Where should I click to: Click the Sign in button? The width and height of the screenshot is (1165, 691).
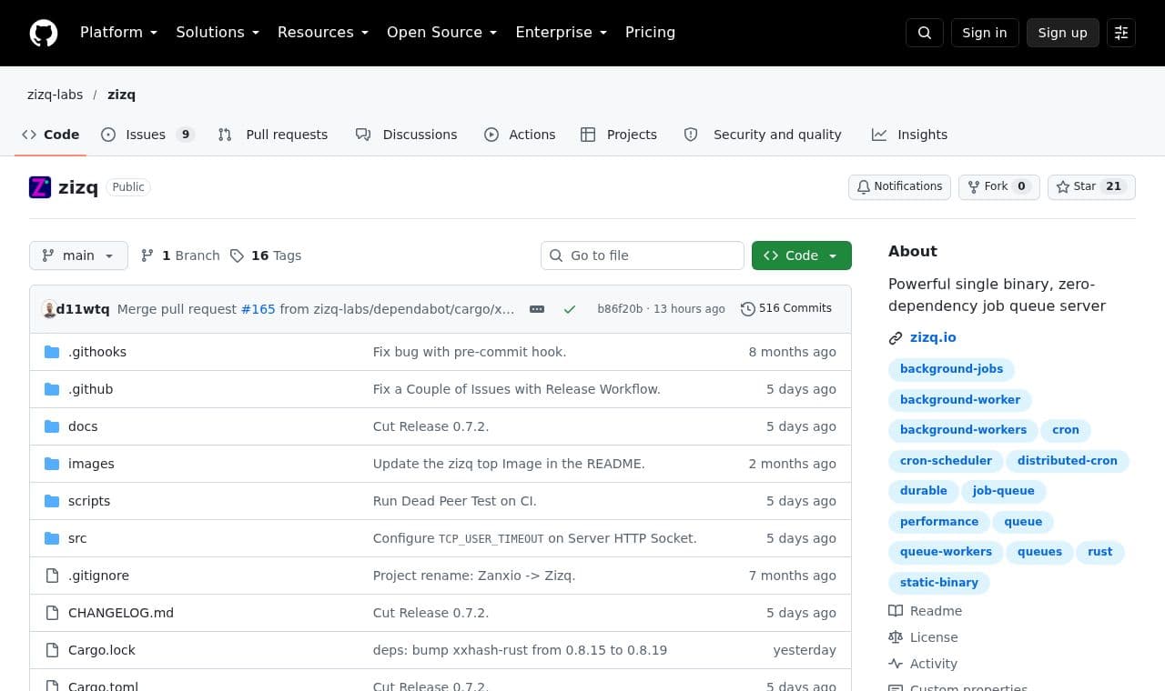click(985, 33)
